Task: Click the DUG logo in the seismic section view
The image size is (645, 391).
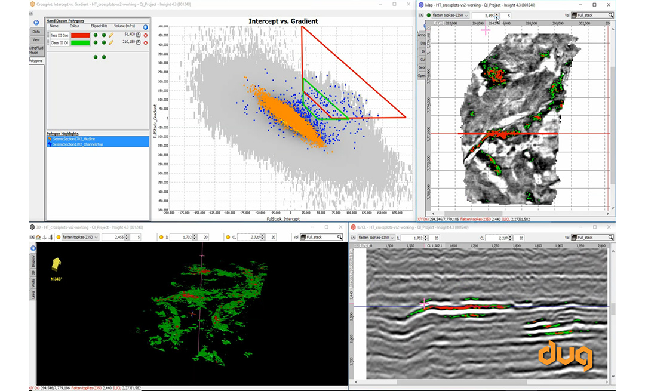Action: [564, 356]
